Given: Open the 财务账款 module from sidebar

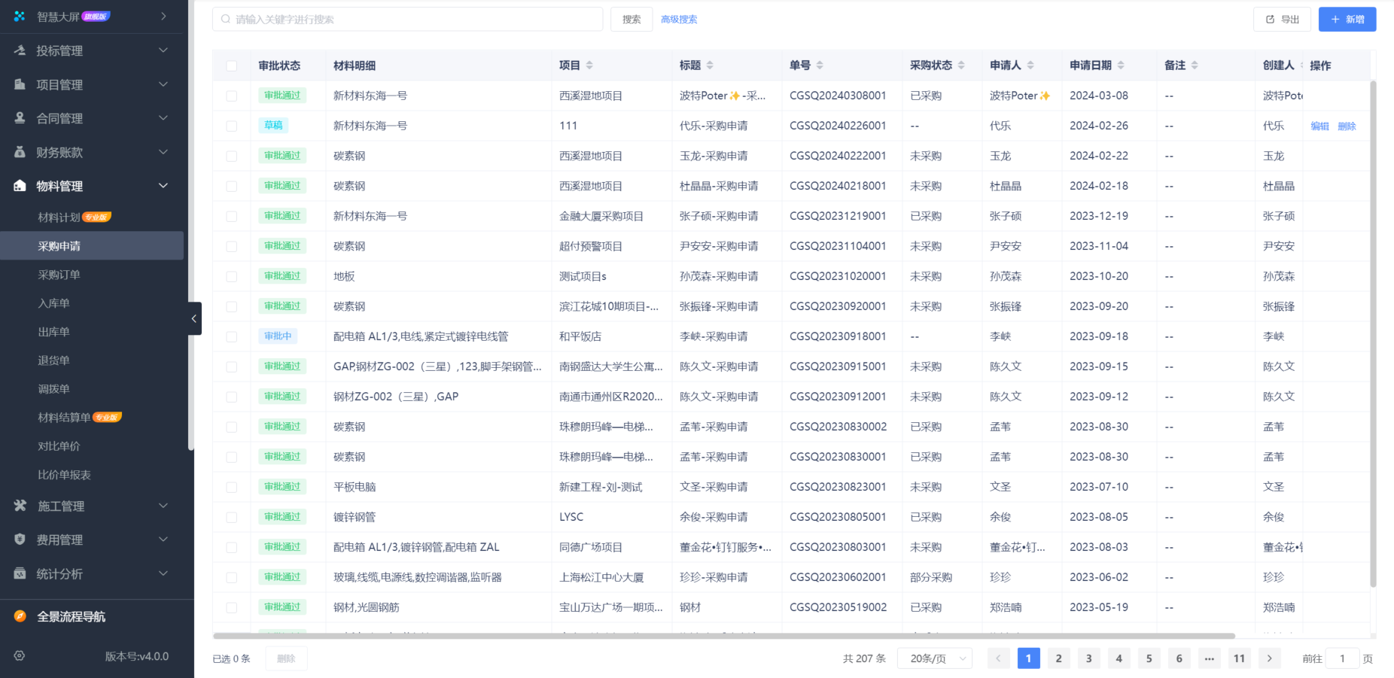Looking at the screenshot, I should click(x=18, y=151).
